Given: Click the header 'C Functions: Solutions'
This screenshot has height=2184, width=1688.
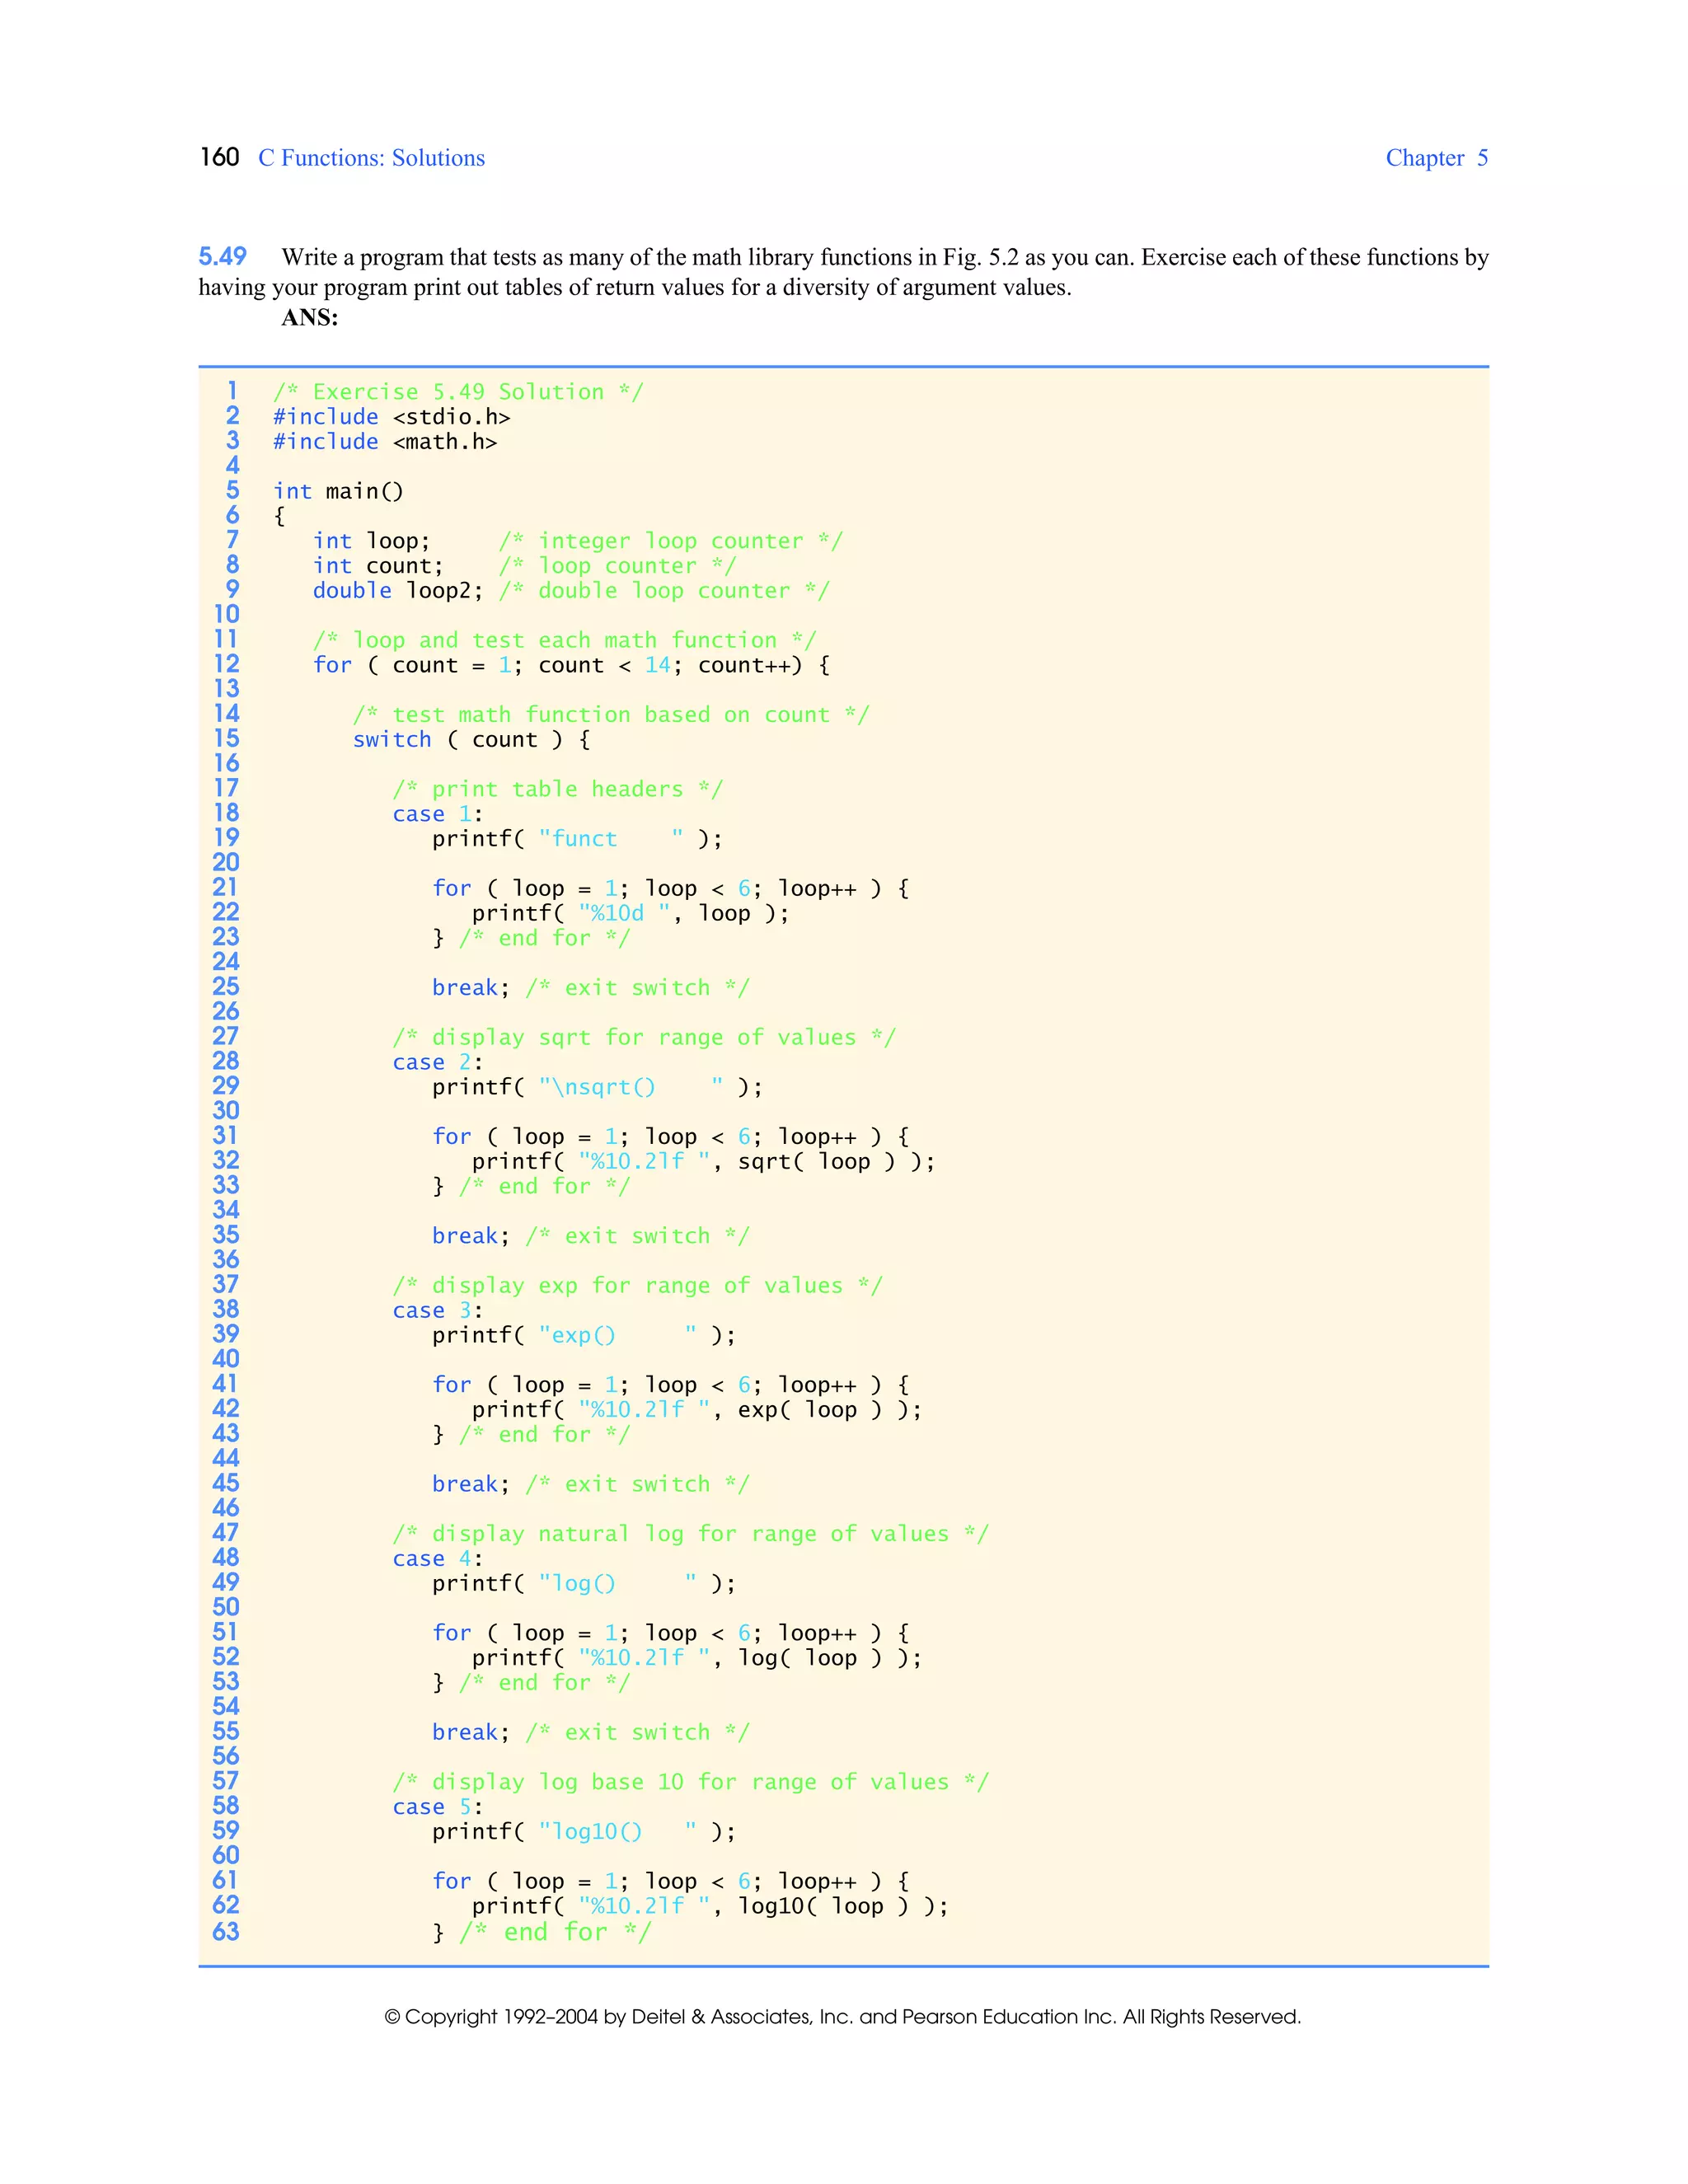Looking at the screenshot, I should coord(371,158).
